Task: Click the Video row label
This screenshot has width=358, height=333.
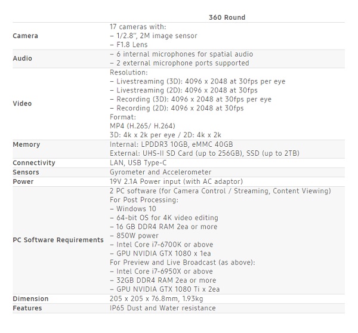Action: tap(22, 104)
